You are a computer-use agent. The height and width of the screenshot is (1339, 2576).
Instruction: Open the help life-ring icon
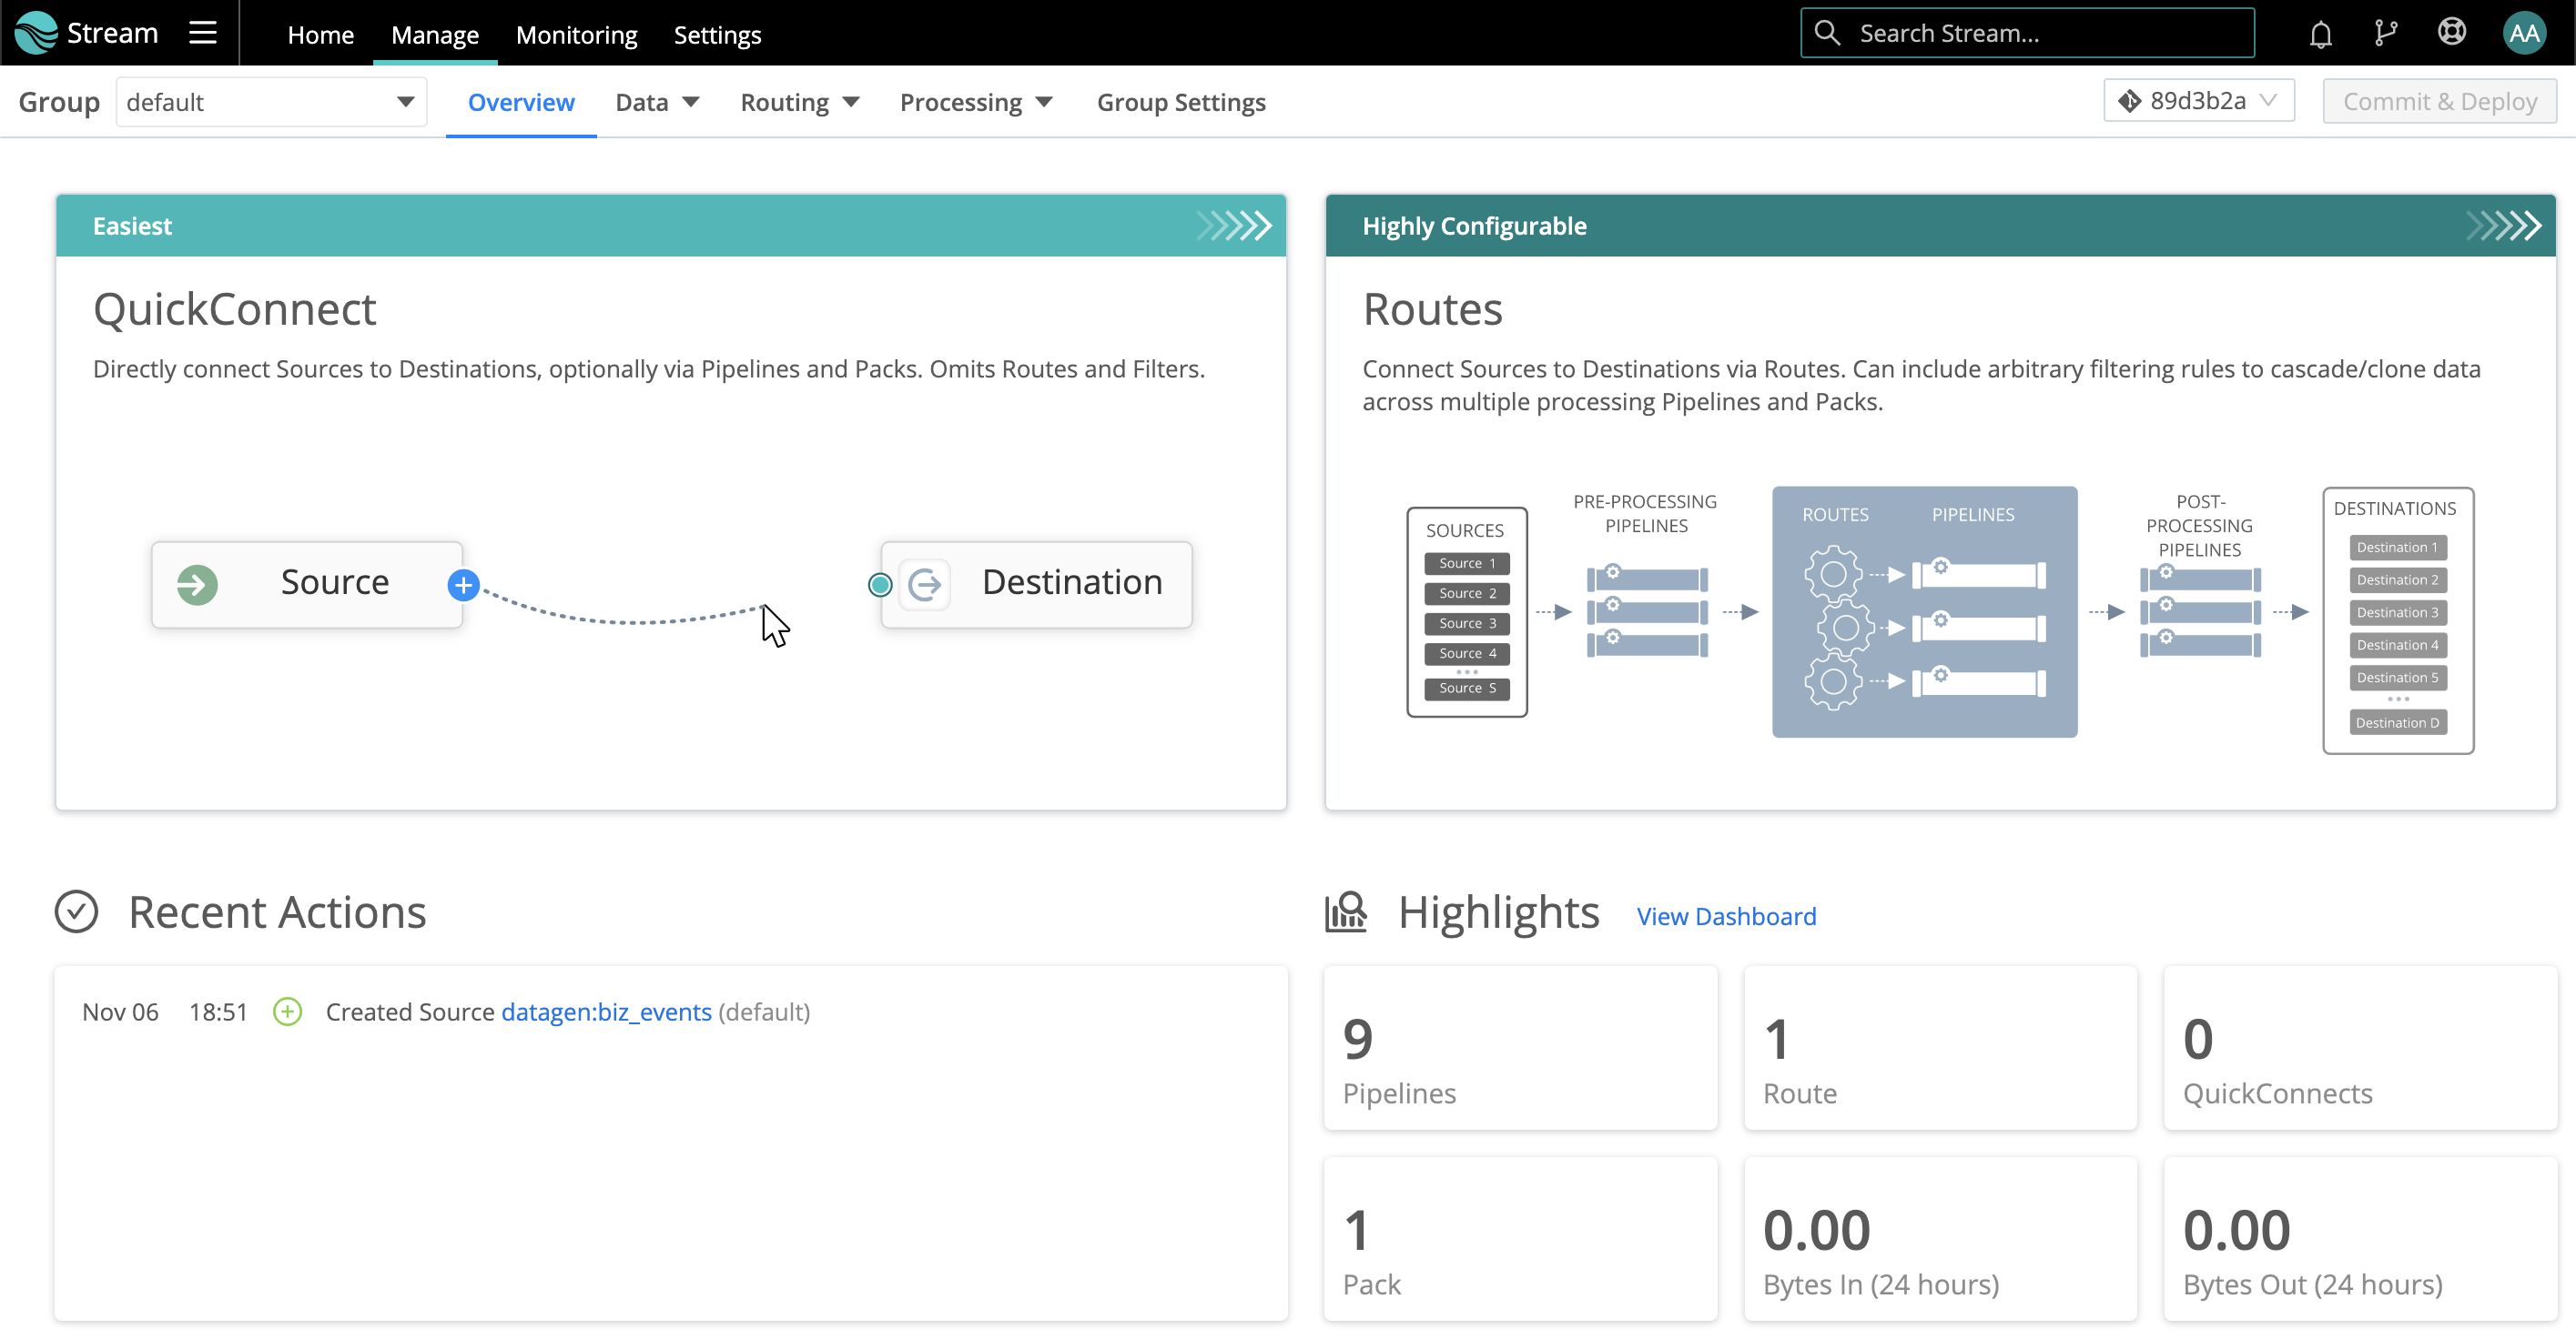(2452, 32)
